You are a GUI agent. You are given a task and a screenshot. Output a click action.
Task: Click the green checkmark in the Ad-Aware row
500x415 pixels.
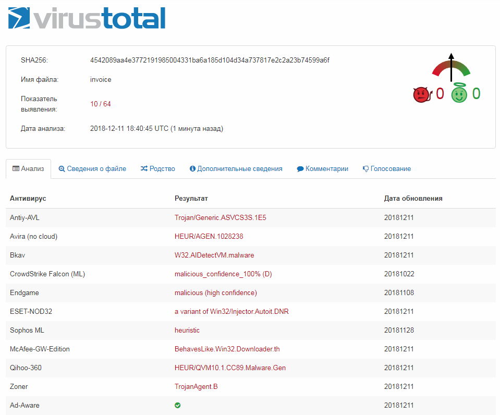pos(178,405)
